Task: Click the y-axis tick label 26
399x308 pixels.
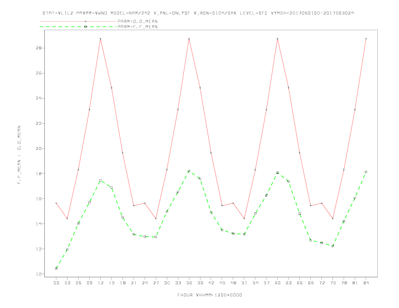Action: pyautogui.click(x=38, y=73)
